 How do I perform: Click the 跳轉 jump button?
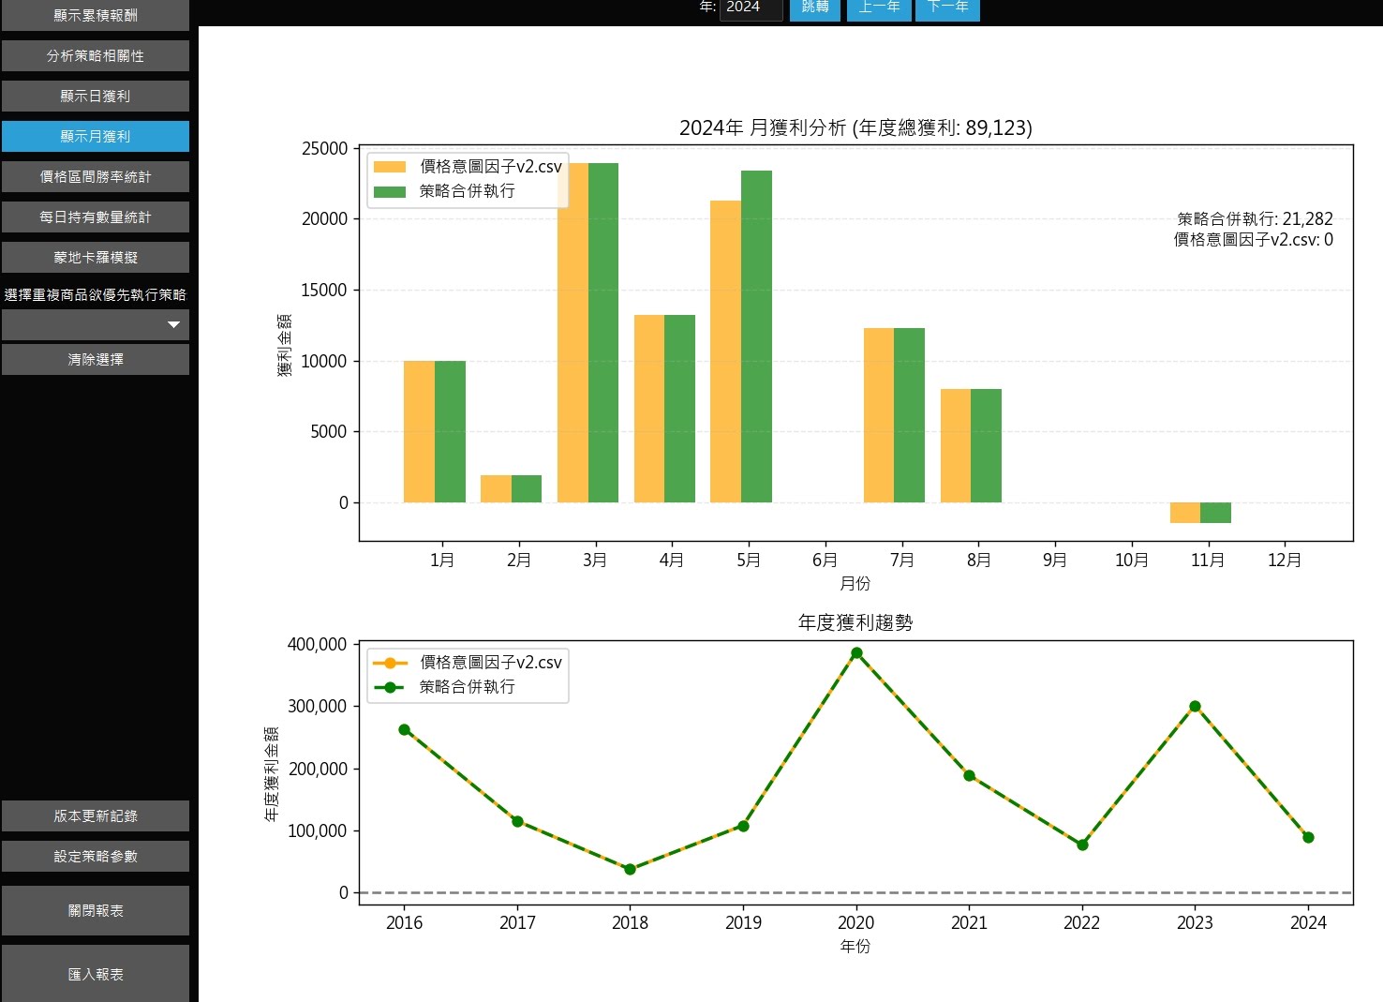tap(814, 8)
